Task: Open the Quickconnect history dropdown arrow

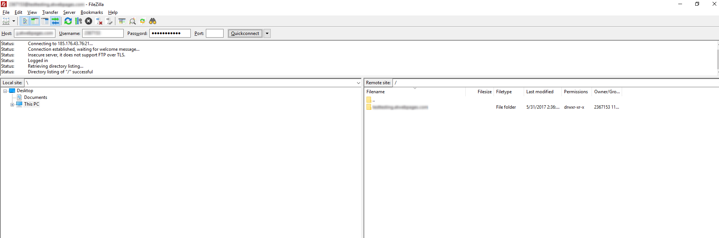Action: click(267, 33)
